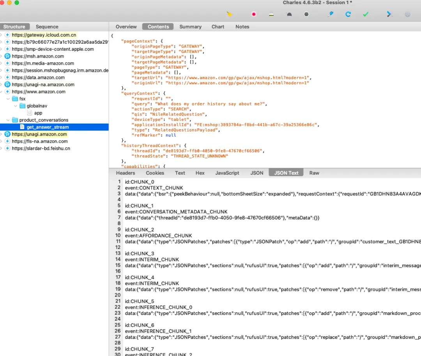Expand the https://data.amazon.com host node
Image resolution: width=421 pixels, height=356 pixels.
[2, 78]
